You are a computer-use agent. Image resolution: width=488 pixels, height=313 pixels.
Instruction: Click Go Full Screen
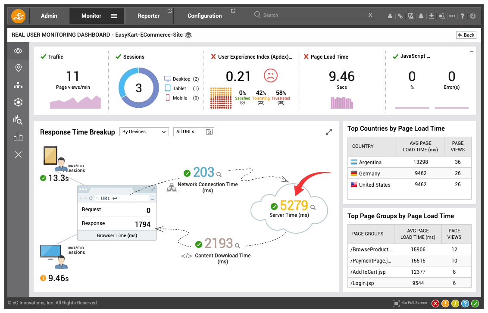click(x=410, y=303)
